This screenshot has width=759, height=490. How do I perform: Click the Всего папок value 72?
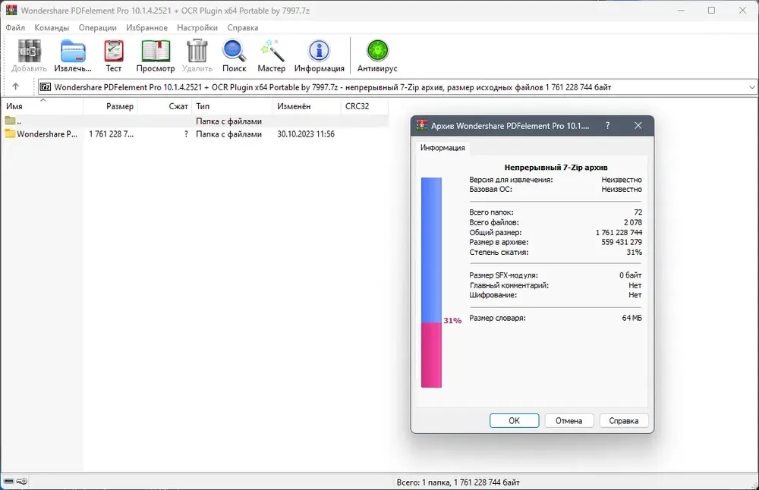click(x=638, y=212)
